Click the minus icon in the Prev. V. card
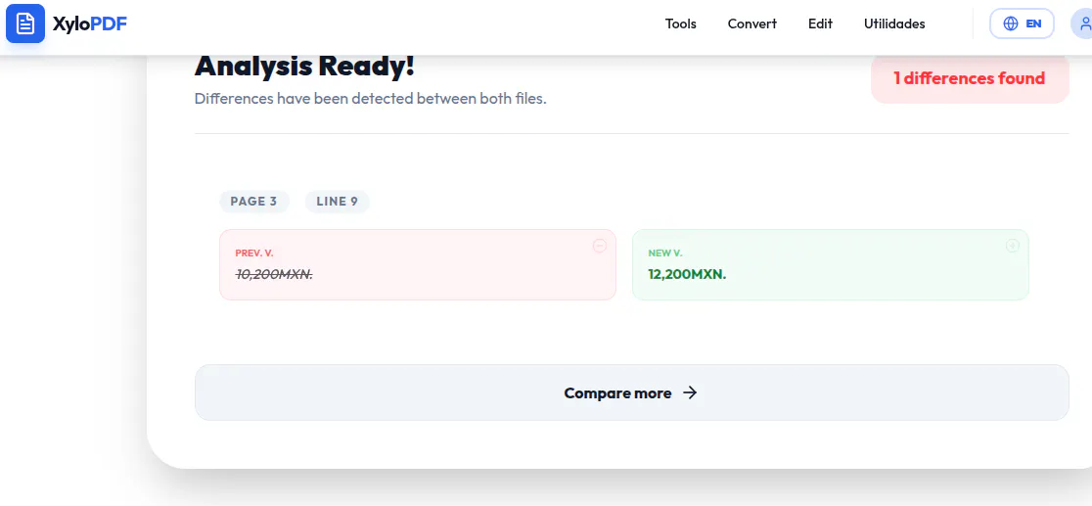 tap(600, 246)
